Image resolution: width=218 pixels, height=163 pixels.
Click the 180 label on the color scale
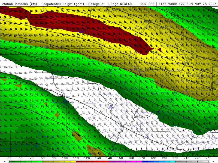153,158
